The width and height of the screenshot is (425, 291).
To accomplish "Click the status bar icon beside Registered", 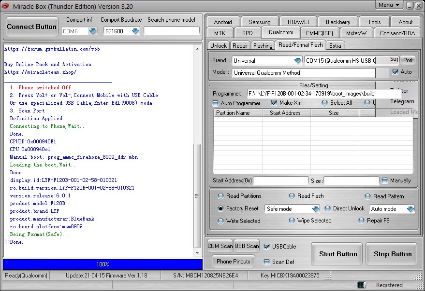I will (x=361, y=285).
